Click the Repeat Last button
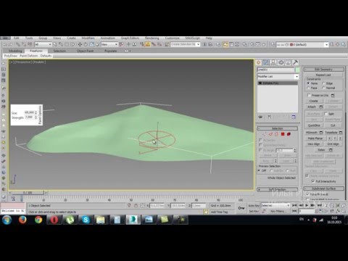348x261 pixels. point(323,75)
